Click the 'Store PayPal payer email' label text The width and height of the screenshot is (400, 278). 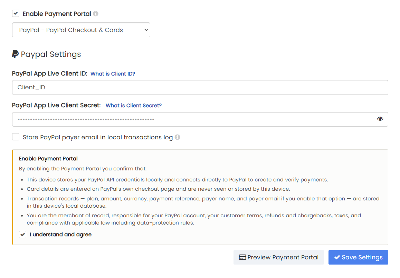point(98,137)
